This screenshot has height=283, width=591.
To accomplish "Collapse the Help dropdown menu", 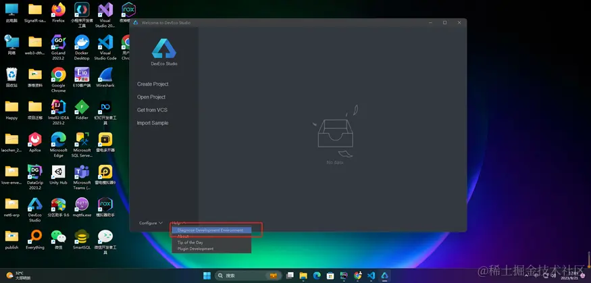I will click(179, 223).
